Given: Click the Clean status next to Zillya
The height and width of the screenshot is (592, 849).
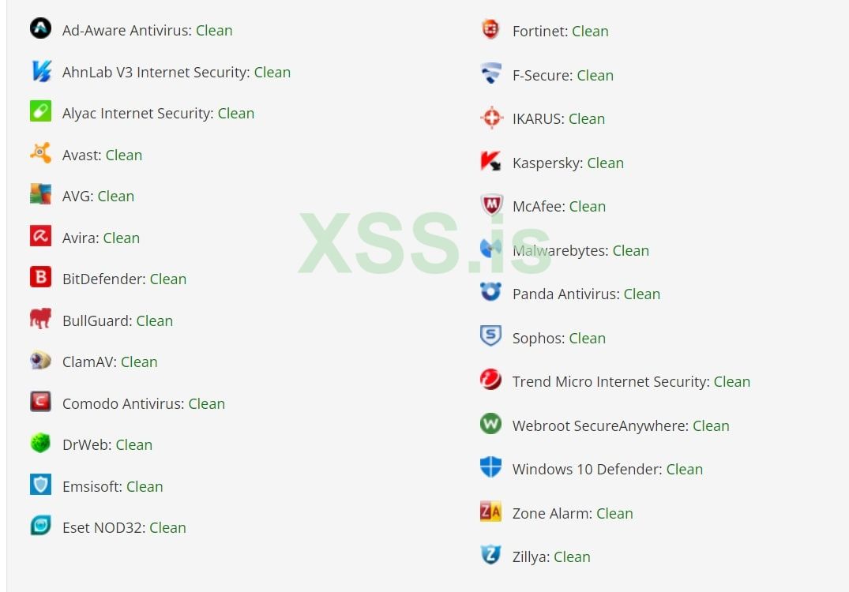Looking at the screenshot, I should coord(572,556).
